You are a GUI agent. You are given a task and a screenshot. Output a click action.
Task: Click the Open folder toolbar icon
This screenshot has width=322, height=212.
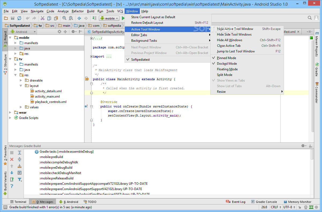pyautogui.click(x=6, y=18)
